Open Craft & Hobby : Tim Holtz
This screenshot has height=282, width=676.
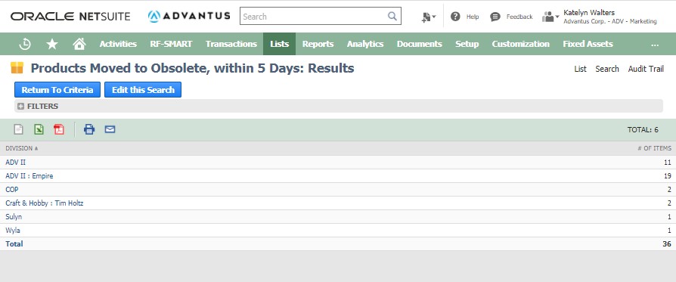[x=45, y=203]
